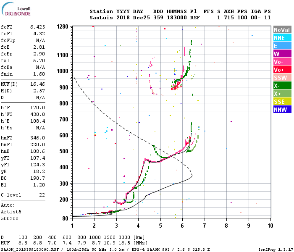Click the h`F2 value 430.0

[x=37, y=115]
